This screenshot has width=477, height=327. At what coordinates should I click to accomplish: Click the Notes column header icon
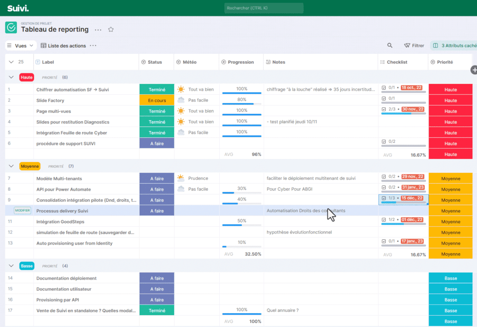pyautogui.click(x=268, y=62)
